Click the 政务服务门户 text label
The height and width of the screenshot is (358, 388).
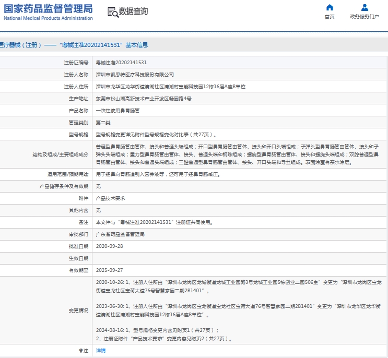click(365, 17)
